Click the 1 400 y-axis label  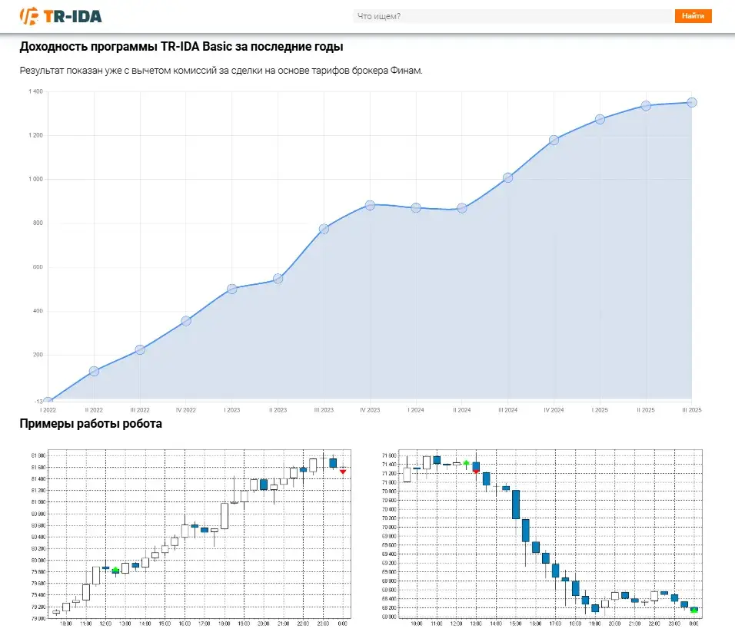pyautogui.click(x=35, y=91)
